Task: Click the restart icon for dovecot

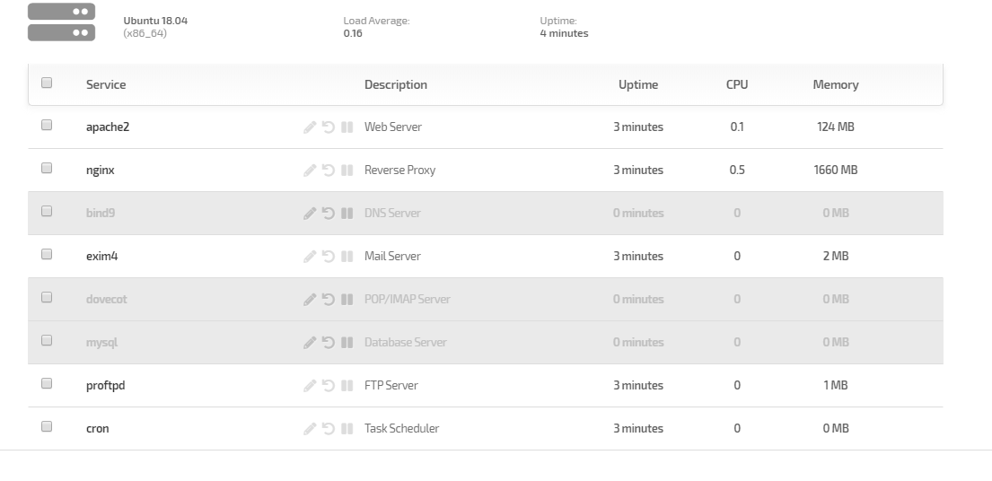Action: click(329, 299)
